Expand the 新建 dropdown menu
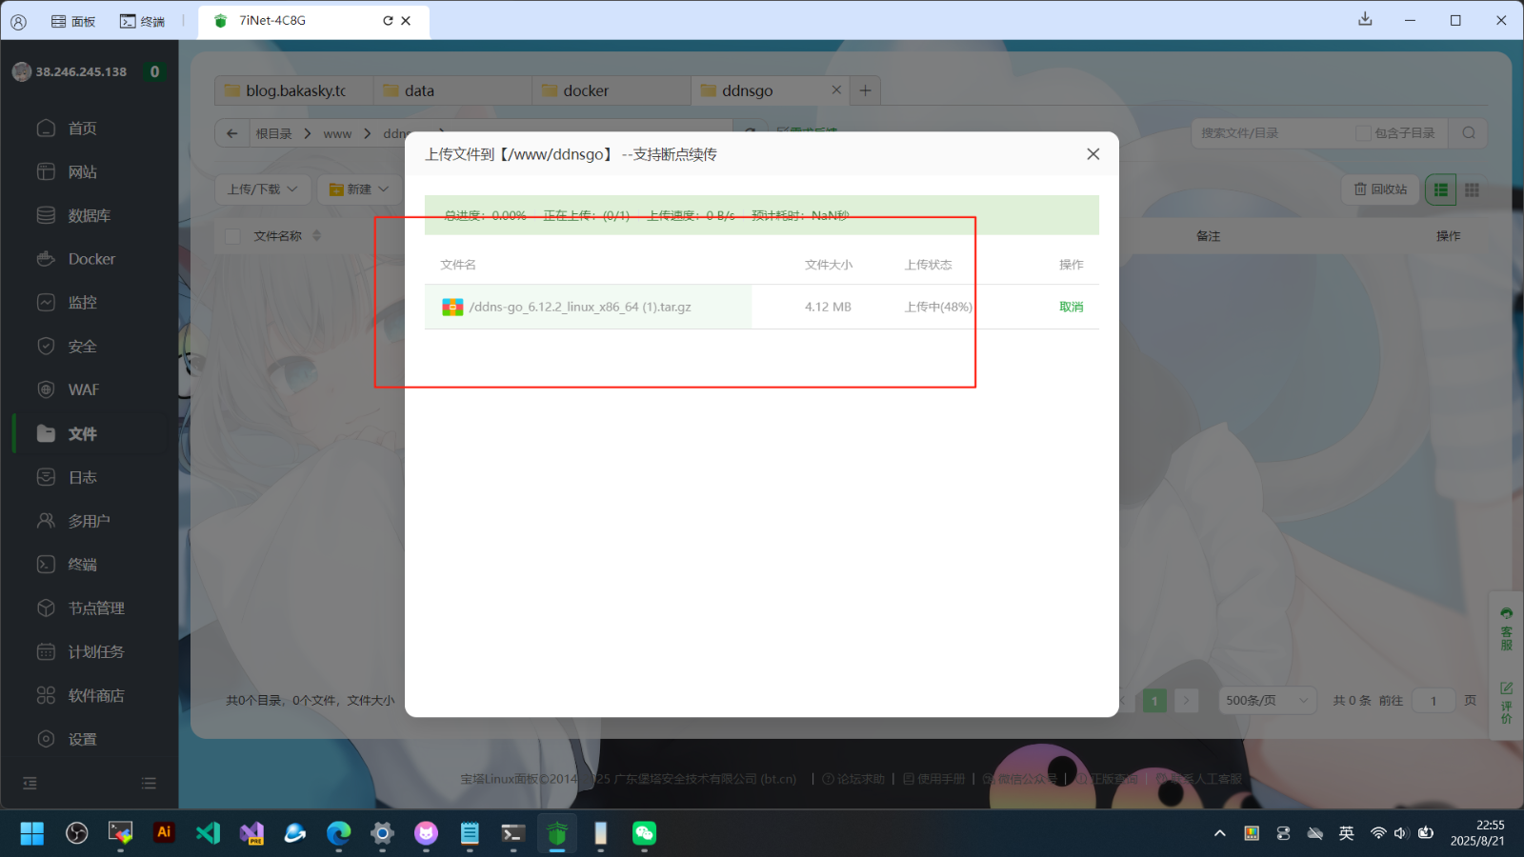Viewport: 1524px width, 857px height. point(358,189)
